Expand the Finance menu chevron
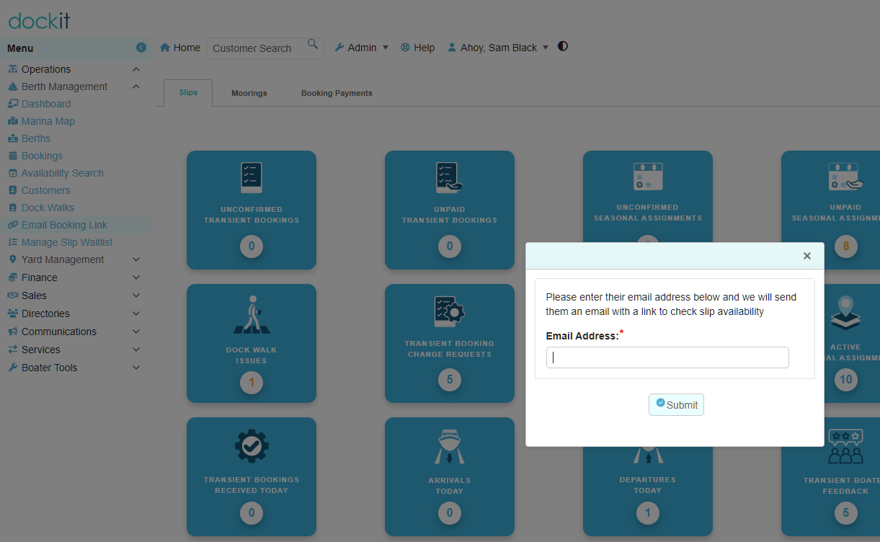The image size is (880, 542). pos(136,277)
